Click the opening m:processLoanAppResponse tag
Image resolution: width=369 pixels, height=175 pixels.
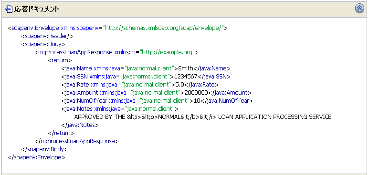click(117, 52)
